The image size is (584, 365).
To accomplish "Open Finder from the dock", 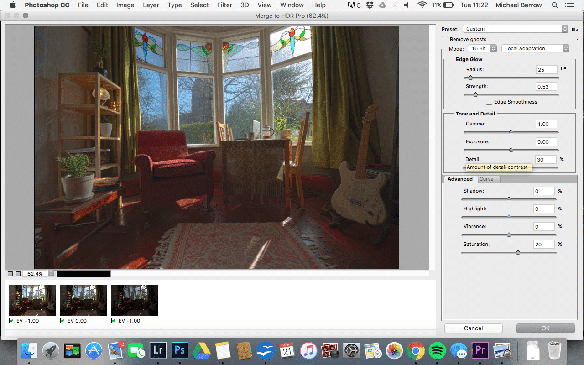I will pos(30,350).
